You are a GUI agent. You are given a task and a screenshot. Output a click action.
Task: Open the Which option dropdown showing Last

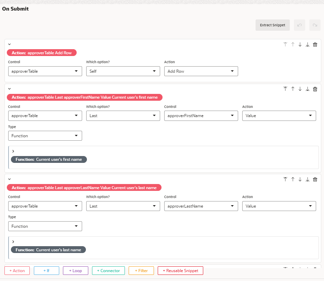[123, 115]
